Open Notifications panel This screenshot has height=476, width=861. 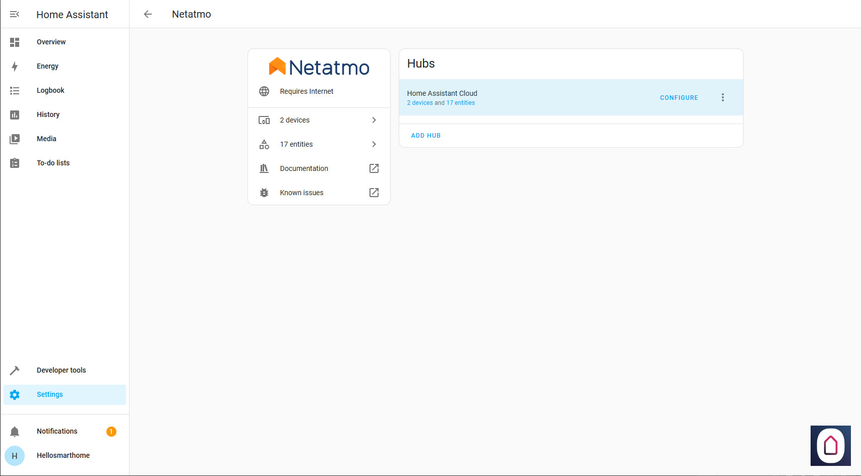pos(65,431)
